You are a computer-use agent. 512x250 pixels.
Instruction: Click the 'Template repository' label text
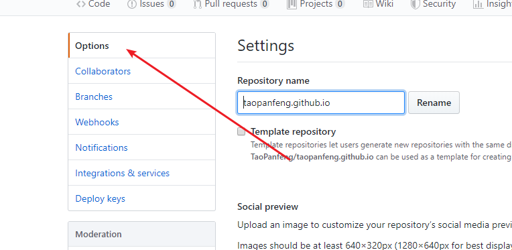pyautogui.click(x=294, y=132)
